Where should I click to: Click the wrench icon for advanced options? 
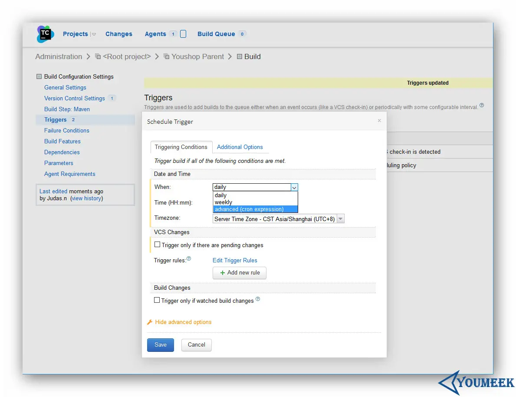coord(150,322)
